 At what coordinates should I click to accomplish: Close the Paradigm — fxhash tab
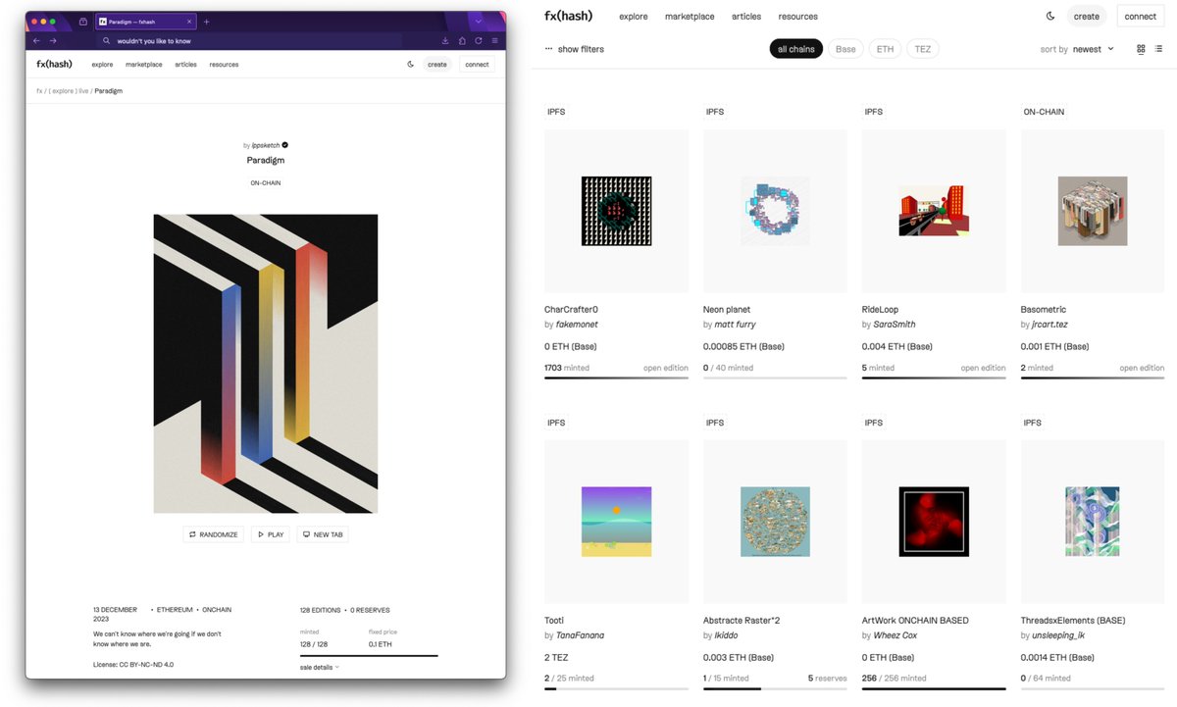tap(188, 22)
